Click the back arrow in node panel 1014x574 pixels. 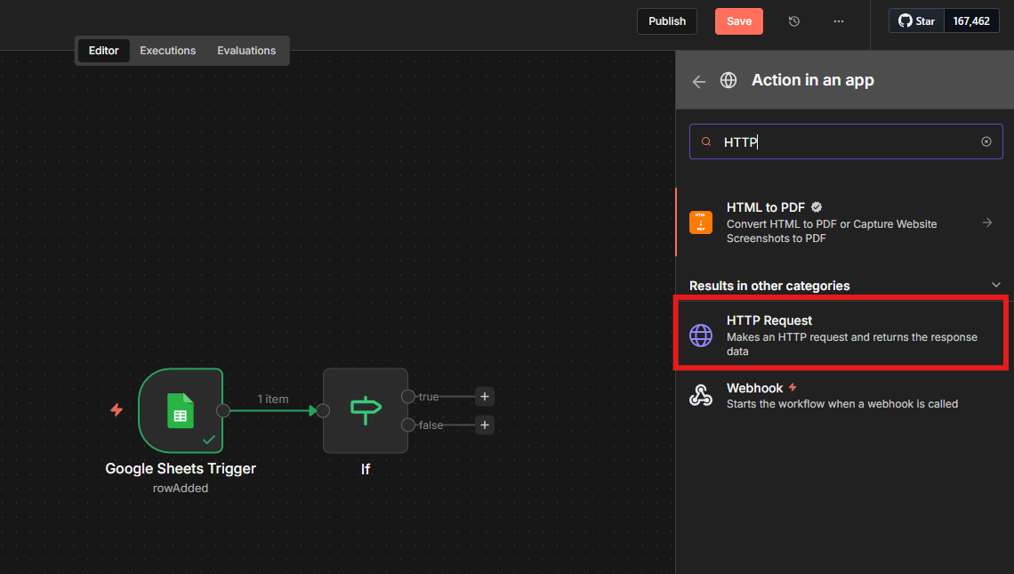699,81
